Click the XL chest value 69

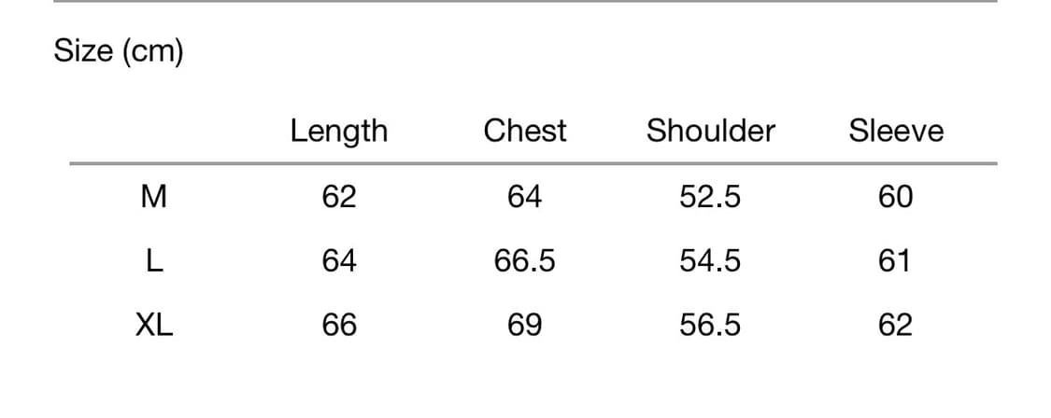524,325
